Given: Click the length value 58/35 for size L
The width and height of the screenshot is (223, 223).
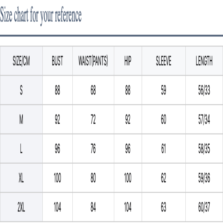Looking at the screenshot, I should coord(204,149).
